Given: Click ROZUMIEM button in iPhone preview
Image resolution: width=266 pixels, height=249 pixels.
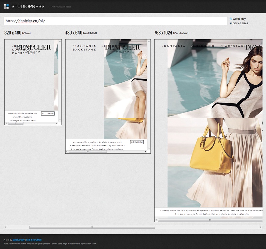Looking at the screenshot, I should [48, 113].
